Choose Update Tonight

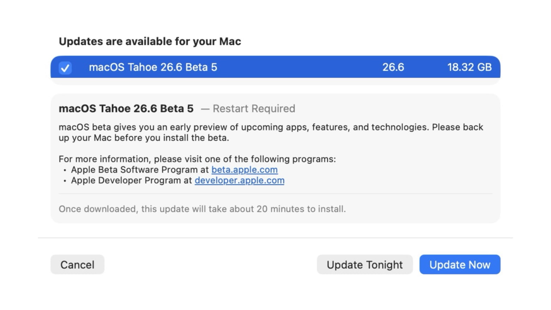(x=365, y=265)
